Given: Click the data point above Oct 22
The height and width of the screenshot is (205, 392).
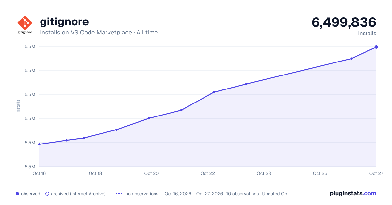Looking at the screenshot, I should pyautogui.click(x=214, y=92).
